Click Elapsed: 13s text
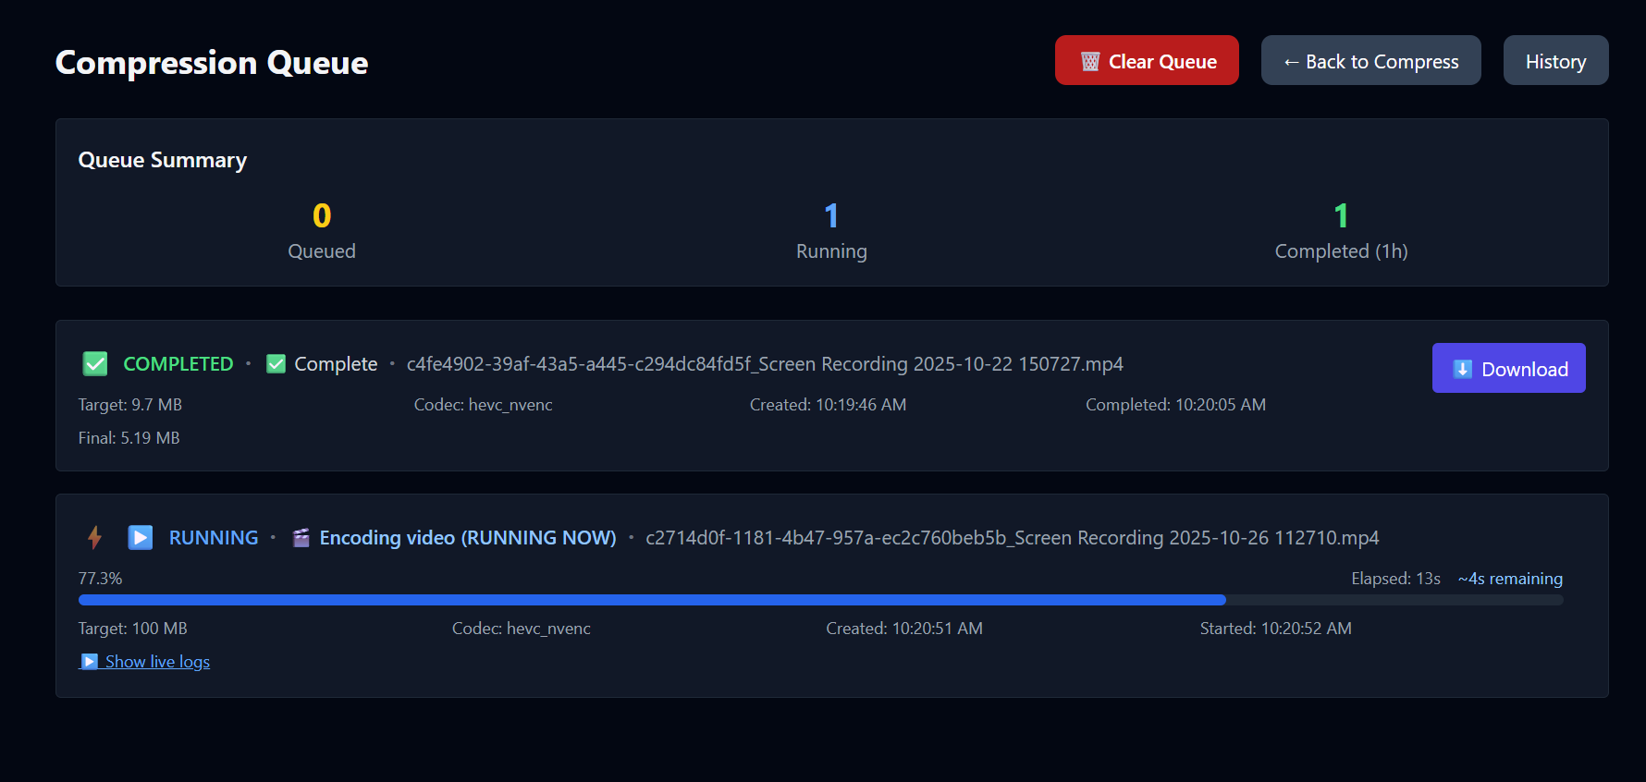 1396,579
